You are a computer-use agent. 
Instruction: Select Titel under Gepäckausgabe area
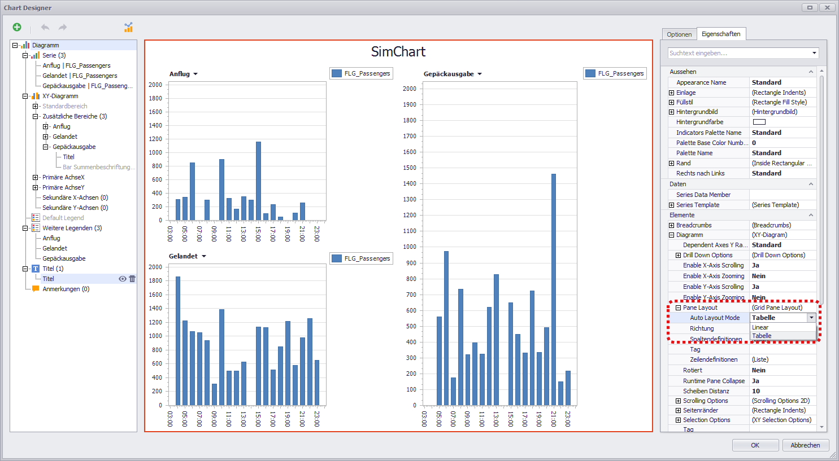[x=68, y=157]
